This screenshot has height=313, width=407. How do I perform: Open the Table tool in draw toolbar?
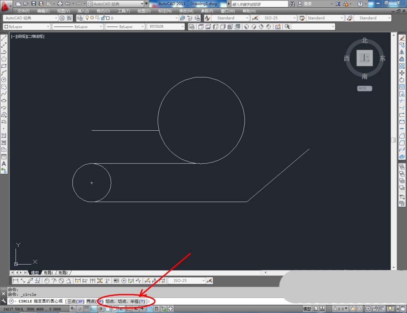4,157
